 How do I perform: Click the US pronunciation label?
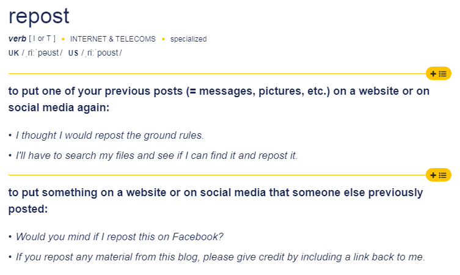click(x=73, y=53)
